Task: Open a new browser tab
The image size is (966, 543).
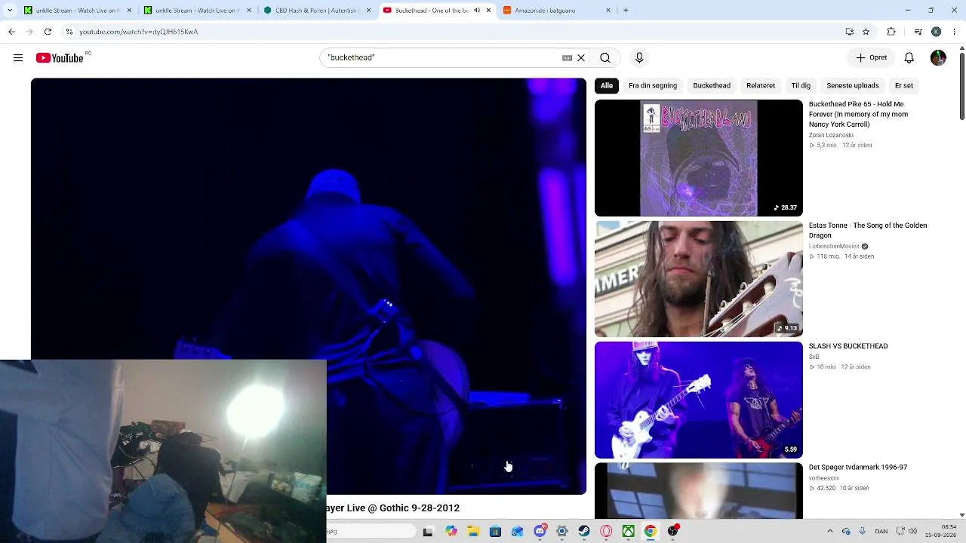Action: click(626, 11)
